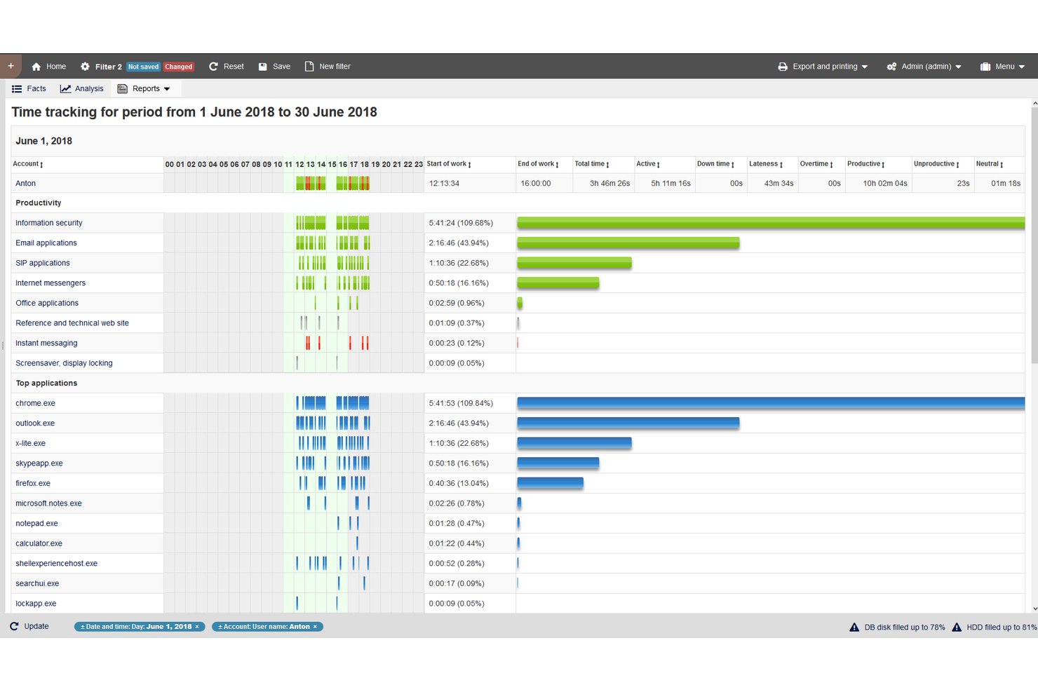Select the chrome.exe application row link
Image resolution: width=1038 pixels, height=692 pixels.
[x=35, y=404]
